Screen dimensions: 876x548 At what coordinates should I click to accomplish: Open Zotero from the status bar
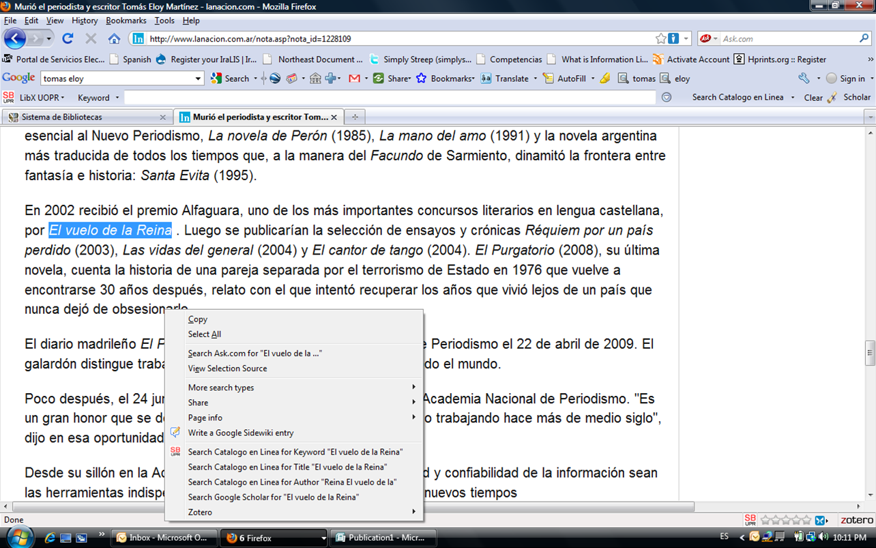856,520
